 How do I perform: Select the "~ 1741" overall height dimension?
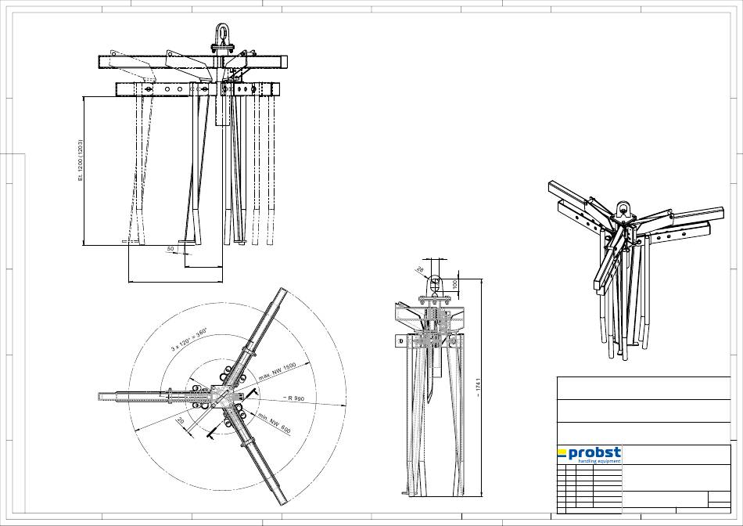click(479, 387)
